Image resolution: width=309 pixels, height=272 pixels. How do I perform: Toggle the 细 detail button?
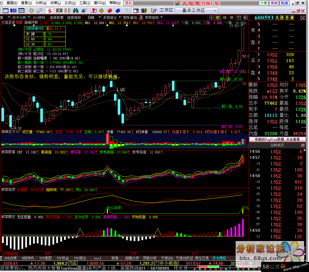point(303,145)
